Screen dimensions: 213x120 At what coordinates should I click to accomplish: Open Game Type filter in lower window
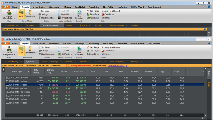coord(94,51)
